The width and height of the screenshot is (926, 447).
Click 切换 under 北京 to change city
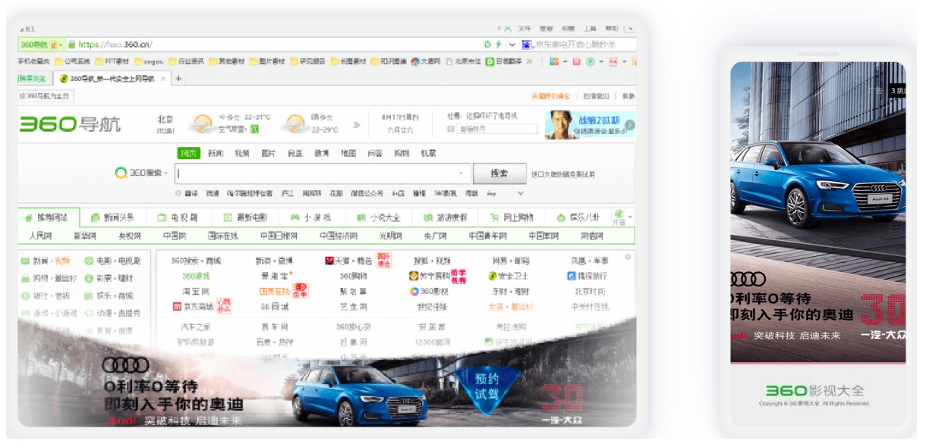tap(165, 130)
